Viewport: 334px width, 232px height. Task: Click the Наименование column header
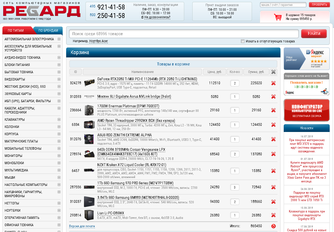(x=143, y=72)
